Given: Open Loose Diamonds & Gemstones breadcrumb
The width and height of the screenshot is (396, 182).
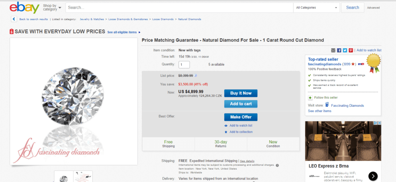Looking at the screenshot, I should 128,19.
